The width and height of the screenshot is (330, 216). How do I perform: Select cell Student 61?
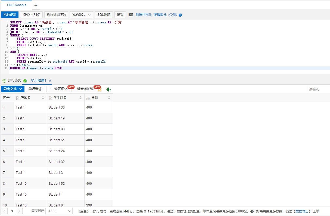(x=66, y=140)
